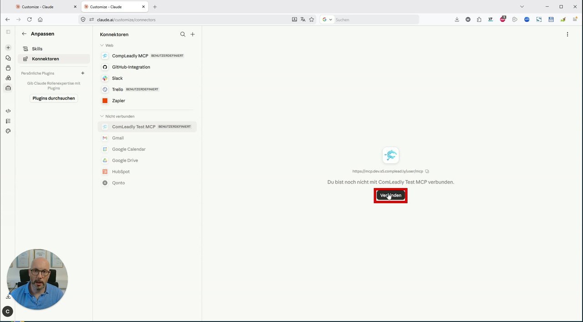The height and width of the screenshot is (322, 583).
Task: Copy the MCP server URL
Action: click(x=427, y=171)
